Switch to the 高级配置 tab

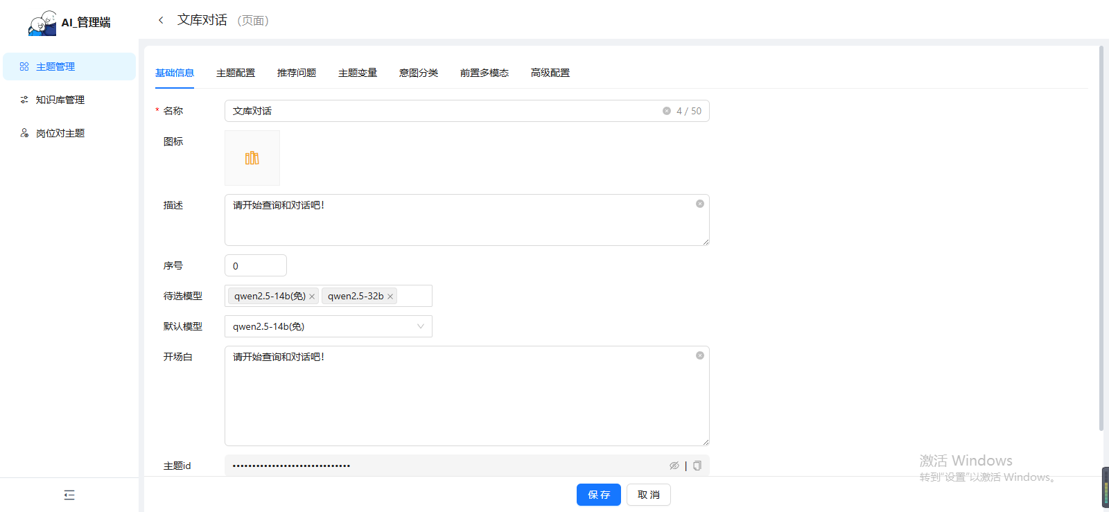[550, 73]
